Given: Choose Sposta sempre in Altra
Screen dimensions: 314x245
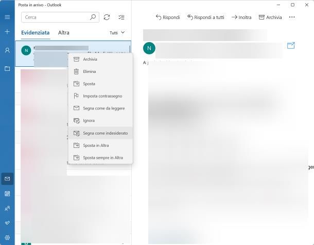Looking at the screenshot, I should 100,158.
